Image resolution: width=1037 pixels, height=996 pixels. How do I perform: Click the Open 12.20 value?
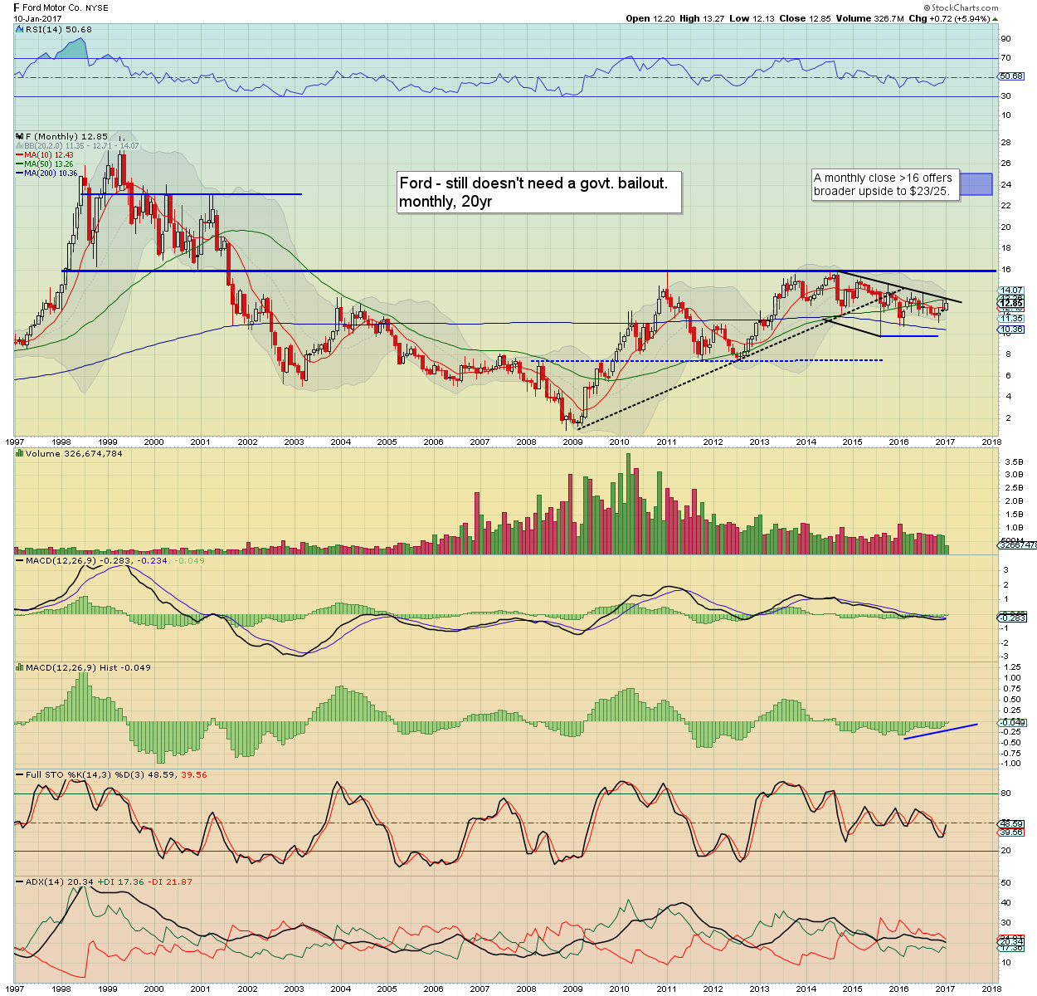(650, 18)
